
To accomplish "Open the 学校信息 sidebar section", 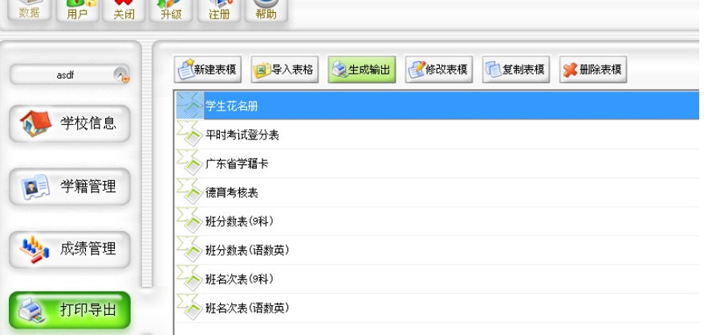I will click(70, 123).
